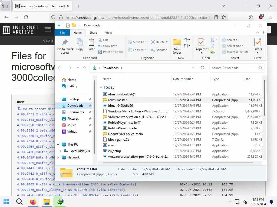Click Explorer forward navigation arrow

click(x=69, y=68)
